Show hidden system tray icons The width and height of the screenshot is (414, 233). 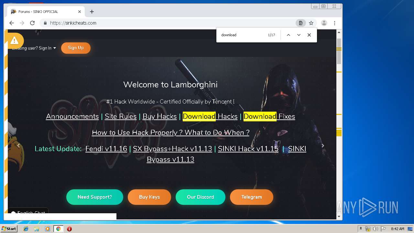pos(361,229)
